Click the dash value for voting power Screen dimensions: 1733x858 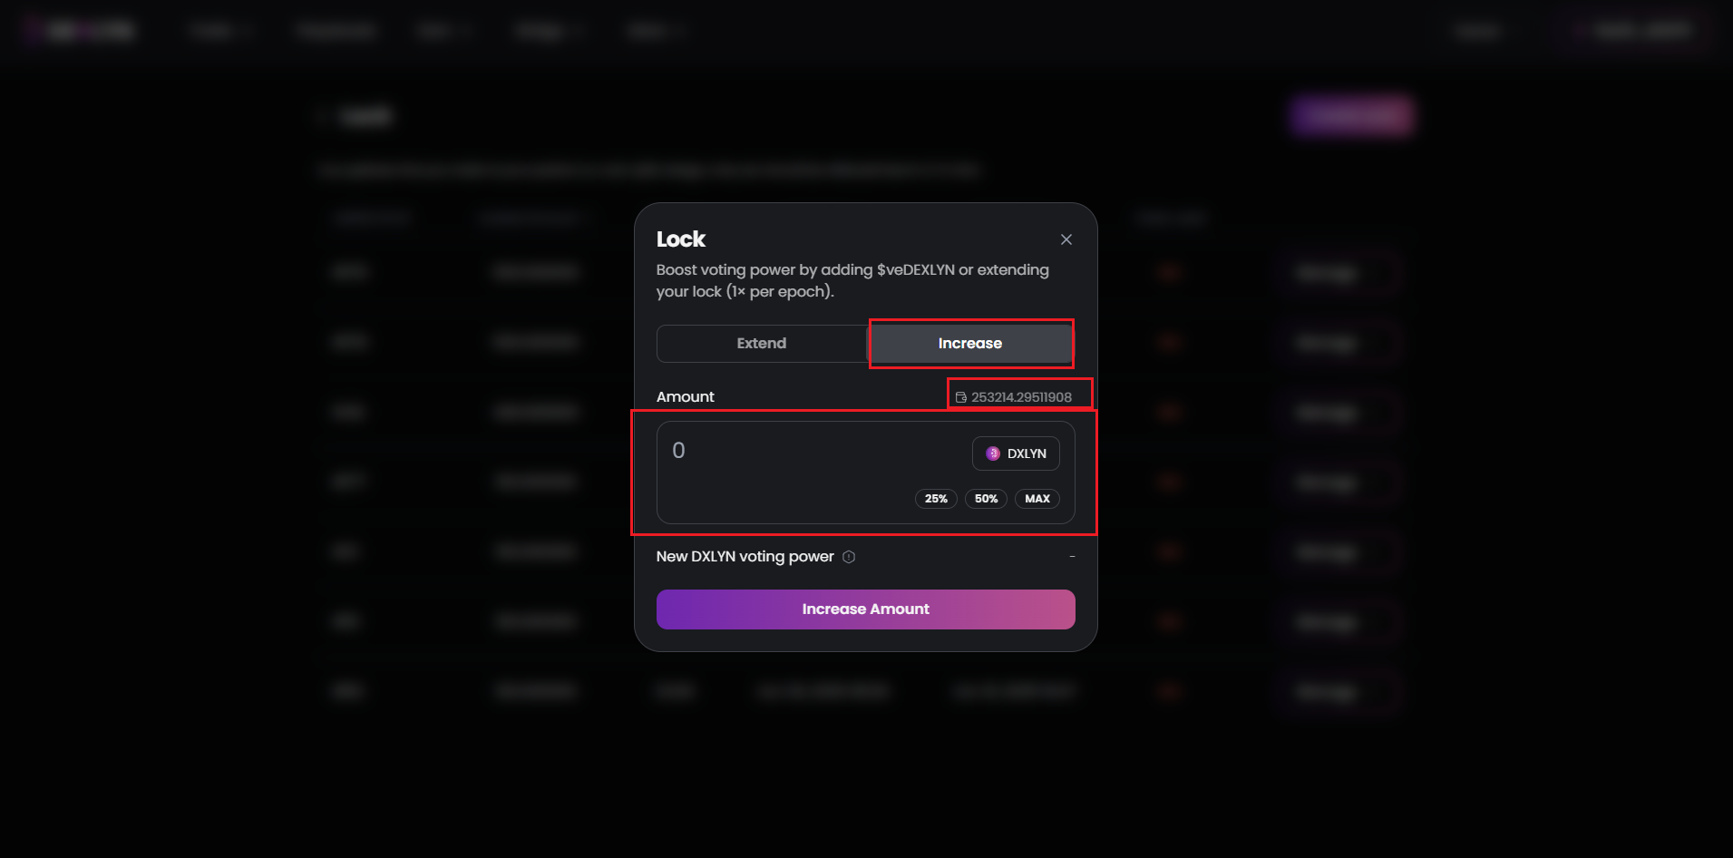point(1072,556)
